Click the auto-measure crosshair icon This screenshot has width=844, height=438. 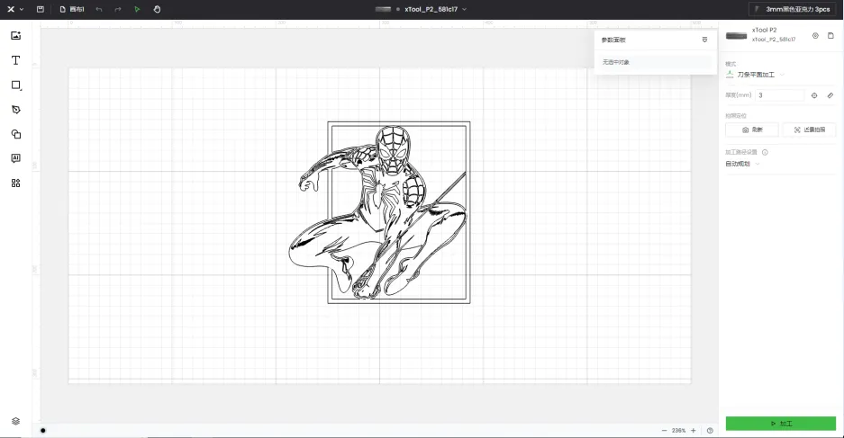814,95
